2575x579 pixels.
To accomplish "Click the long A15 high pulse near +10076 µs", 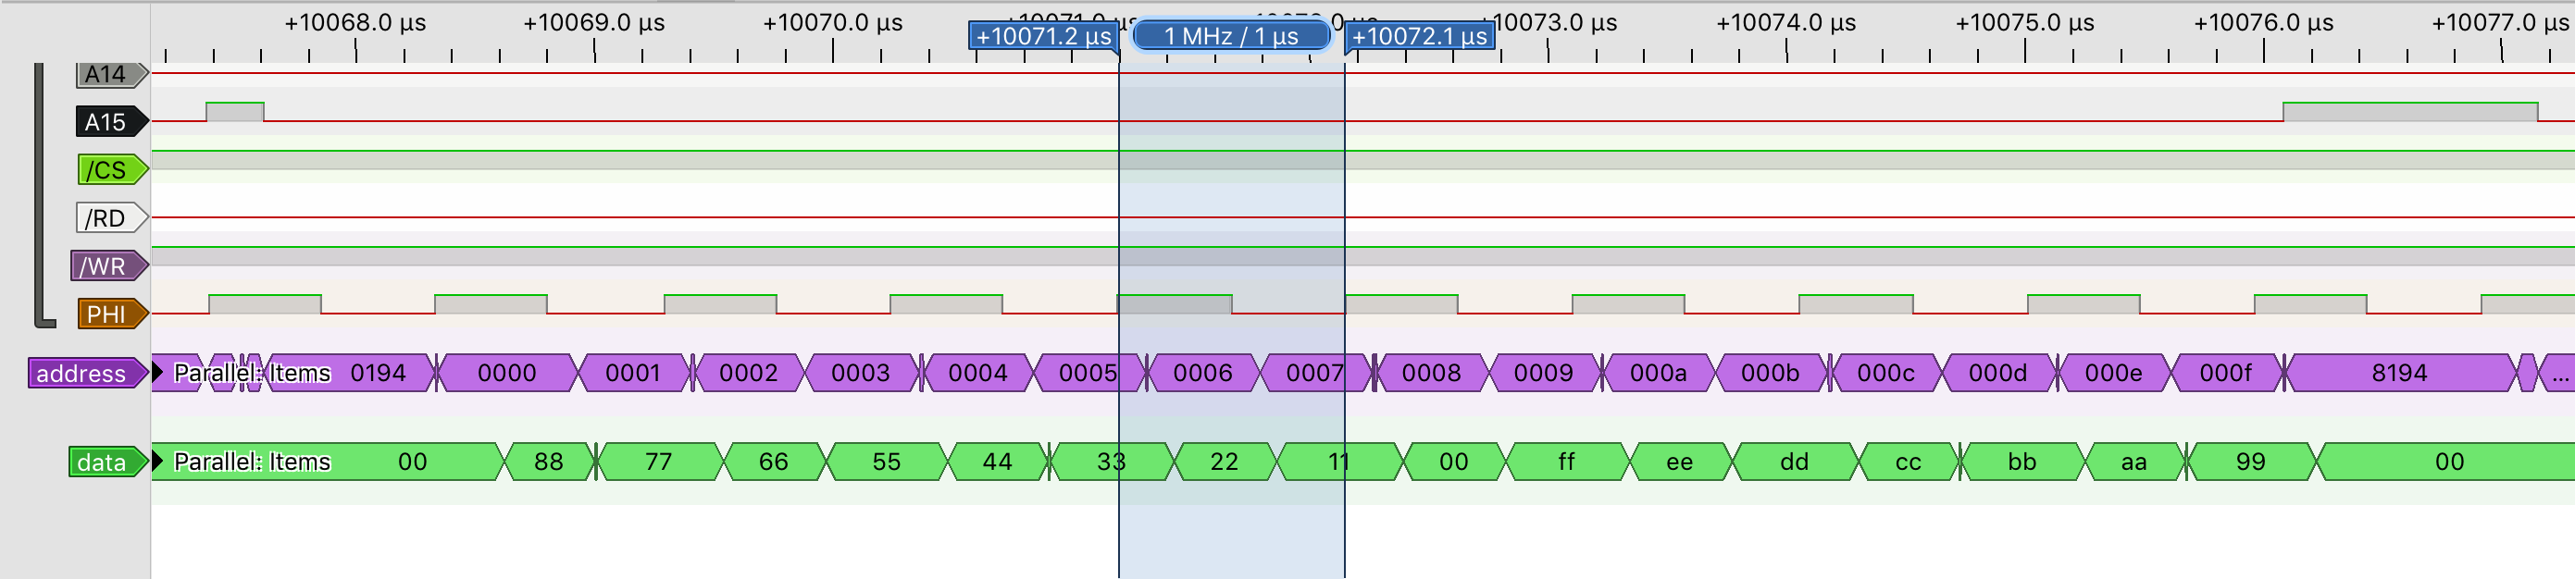I will tap(2409, 112).
